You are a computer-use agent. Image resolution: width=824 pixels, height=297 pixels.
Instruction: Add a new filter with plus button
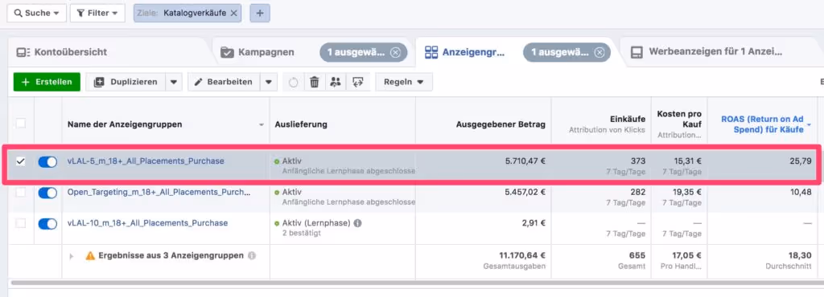tap(260, 13)
